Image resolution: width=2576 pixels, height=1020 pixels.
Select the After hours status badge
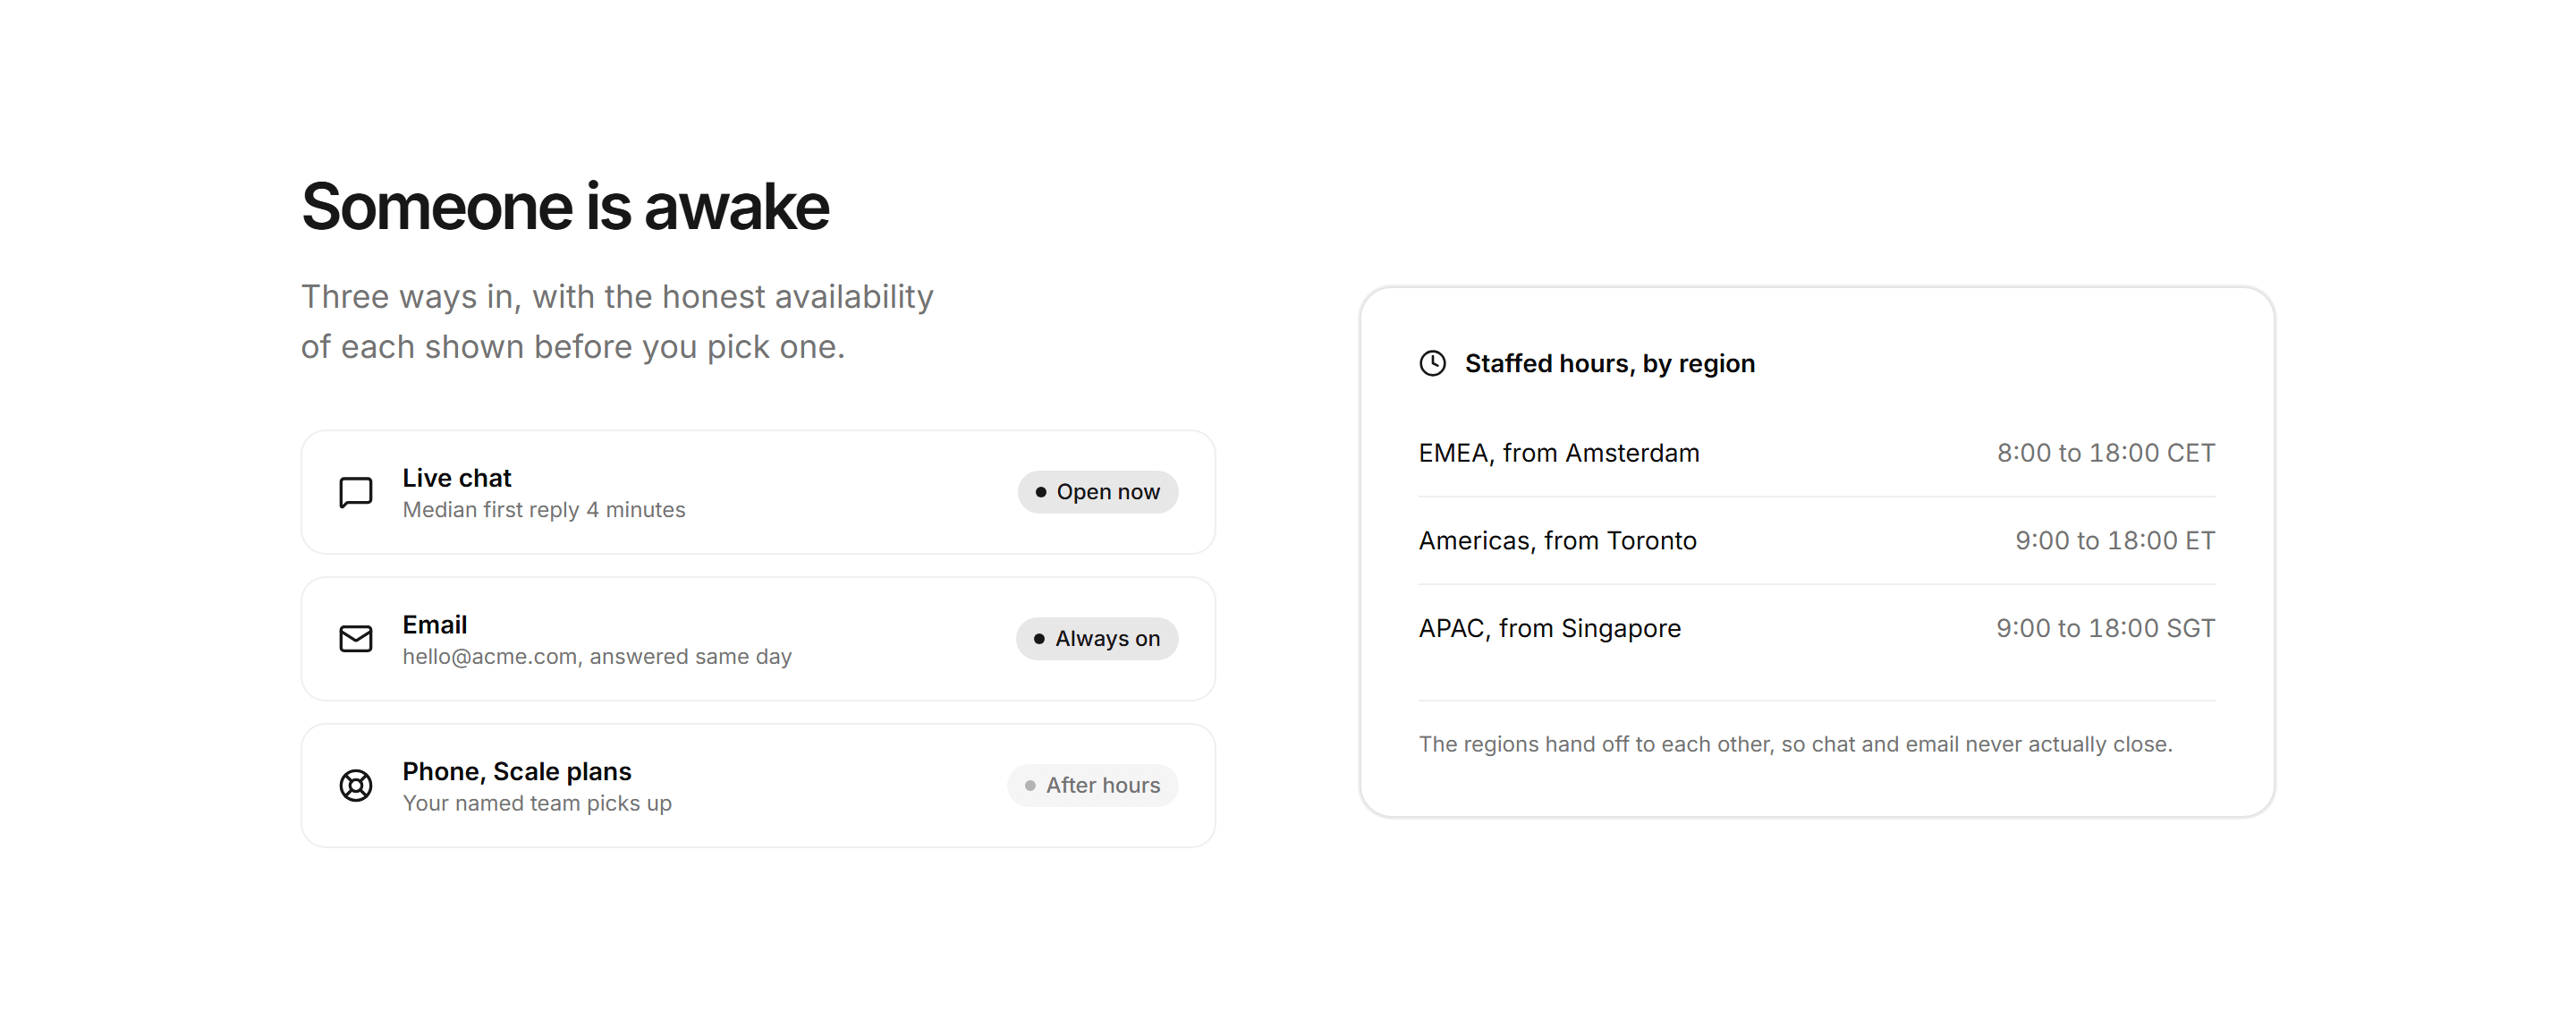[x=1093, y=786]
